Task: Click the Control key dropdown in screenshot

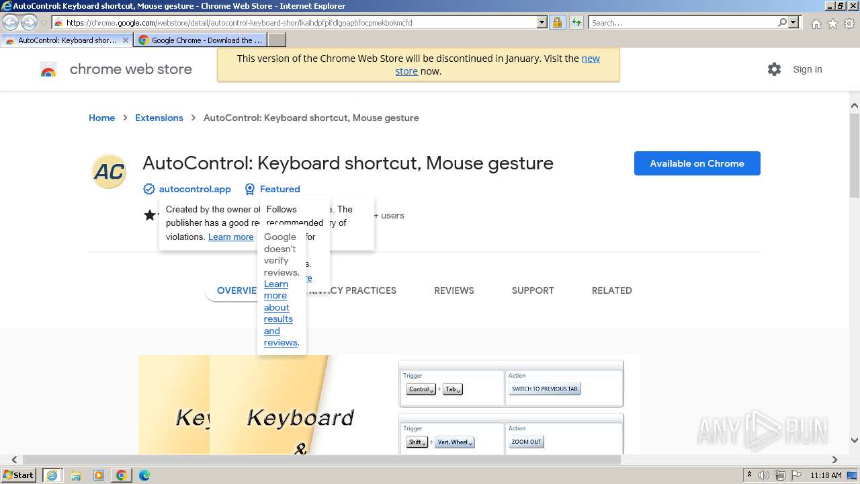Action: tap(421, 389)
